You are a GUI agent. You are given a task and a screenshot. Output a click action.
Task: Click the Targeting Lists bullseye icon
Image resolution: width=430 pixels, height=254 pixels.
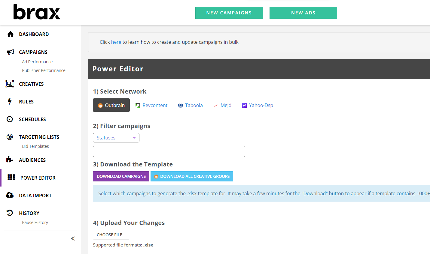(x=10, y=137)
